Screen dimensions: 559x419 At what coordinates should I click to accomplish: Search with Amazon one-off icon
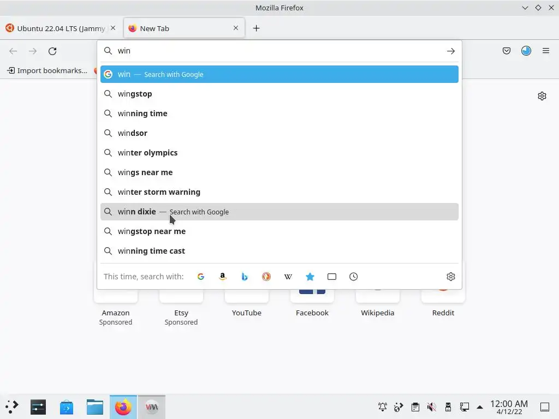tap(223, 277)
